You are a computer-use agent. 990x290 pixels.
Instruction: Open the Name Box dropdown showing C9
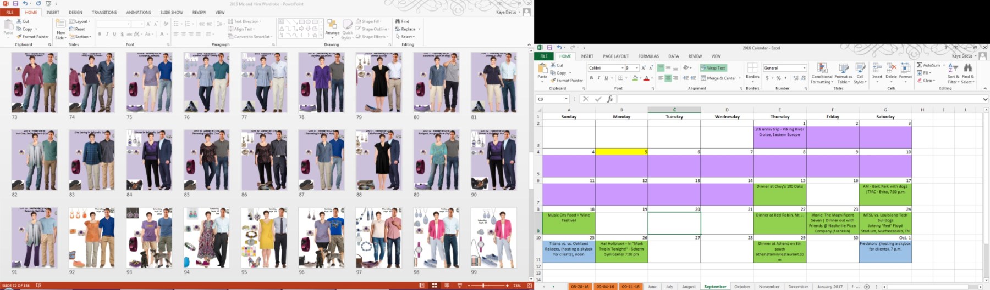[x=566, y=99]
